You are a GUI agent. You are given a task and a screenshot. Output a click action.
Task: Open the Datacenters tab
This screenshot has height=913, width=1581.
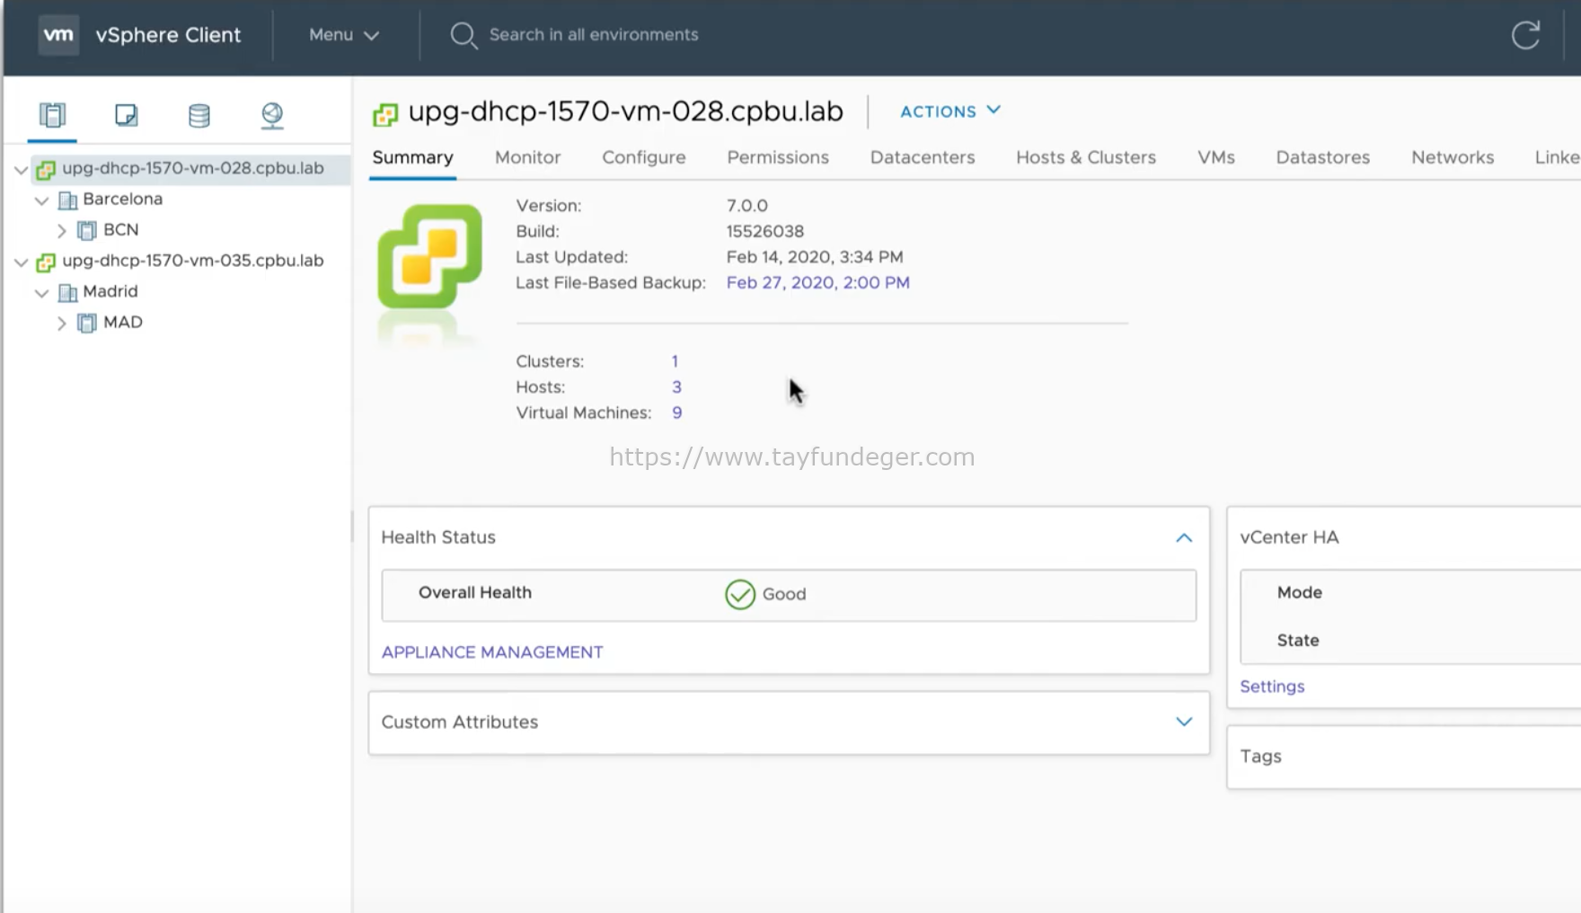(x=923, y=157)
